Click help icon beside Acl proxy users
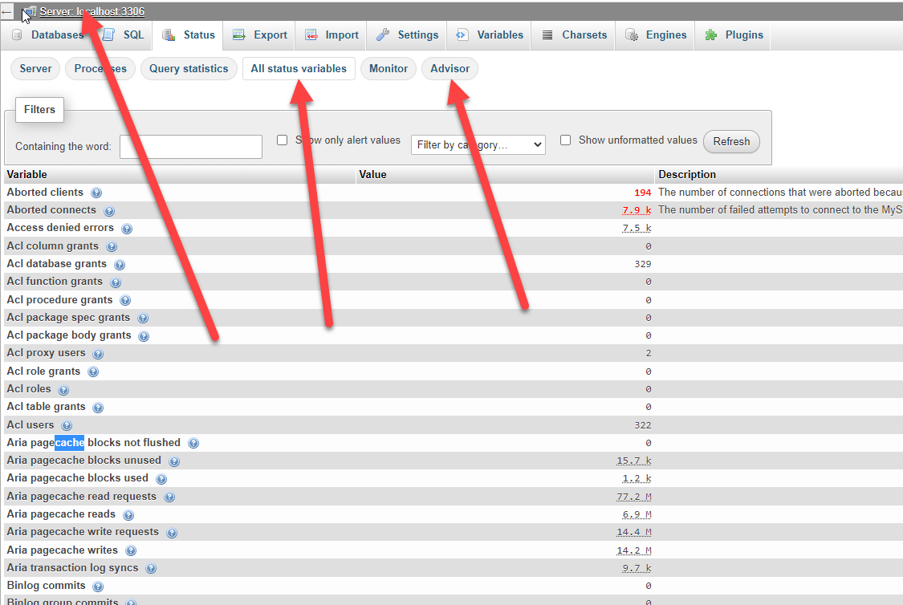The image size is (903, 605). point(98,353)
